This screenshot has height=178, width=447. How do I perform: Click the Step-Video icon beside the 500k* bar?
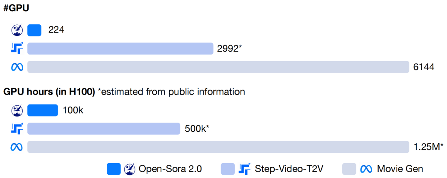coord(17,128)
